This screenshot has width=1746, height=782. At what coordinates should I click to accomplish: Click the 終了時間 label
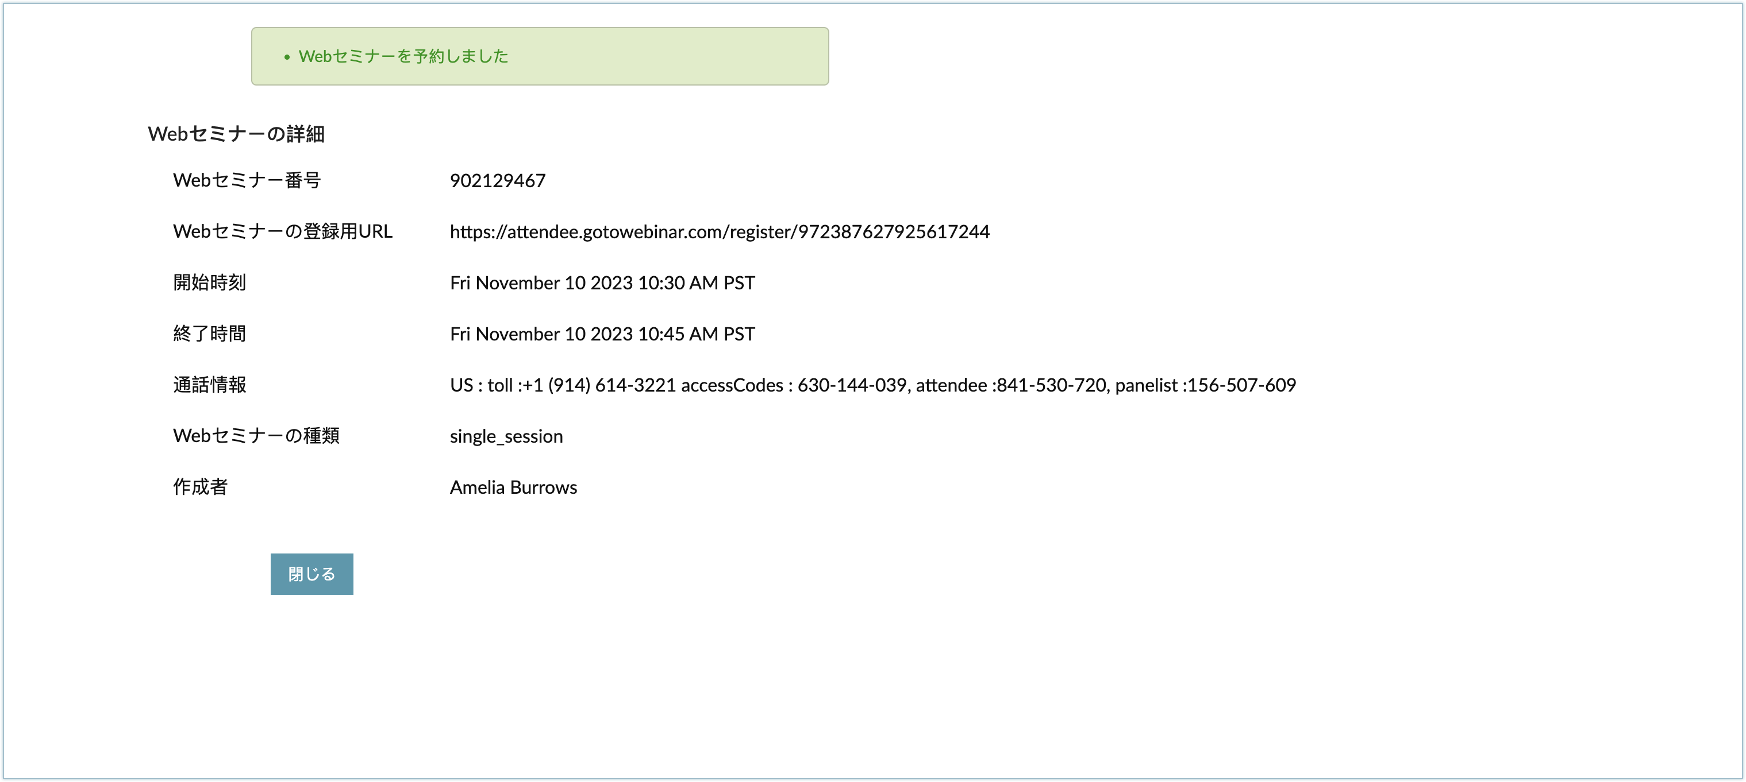[x=209, y=334]
